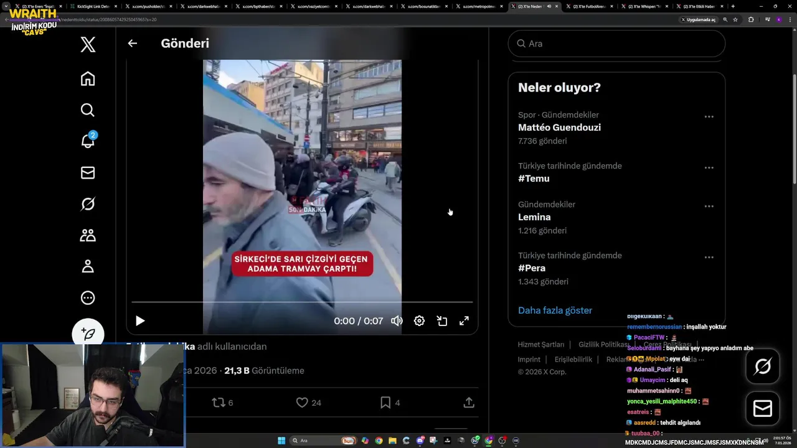The width and height of the screenshot is (797, 448).
Task: Open a new browser tab
Action: click(x=733, y=6)
